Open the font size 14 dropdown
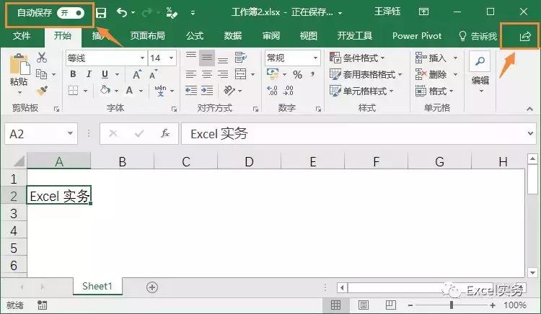541x314 pixels. click(171, 58)
